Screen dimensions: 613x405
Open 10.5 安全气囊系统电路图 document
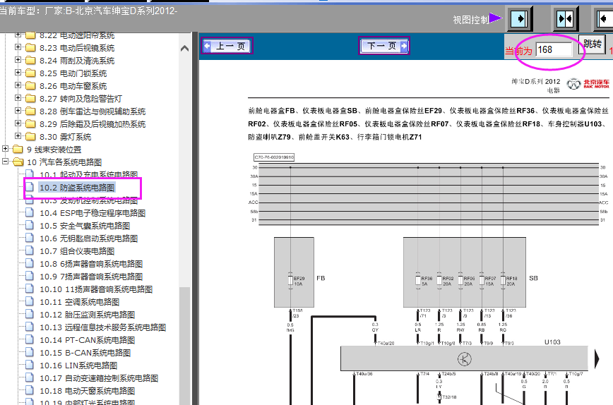tap(85, 226)
